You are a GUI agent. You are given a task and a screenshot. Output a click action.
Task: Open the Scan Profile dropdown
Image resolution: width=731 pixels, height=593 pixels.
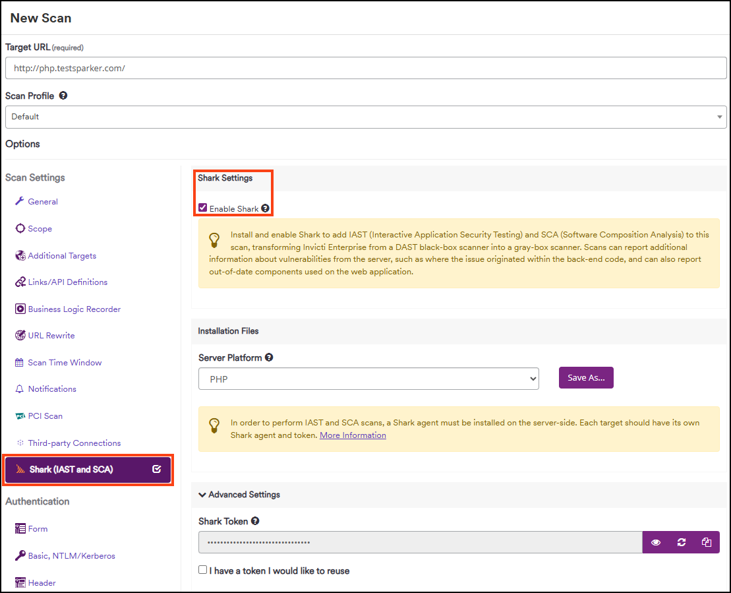pos(365,117)
